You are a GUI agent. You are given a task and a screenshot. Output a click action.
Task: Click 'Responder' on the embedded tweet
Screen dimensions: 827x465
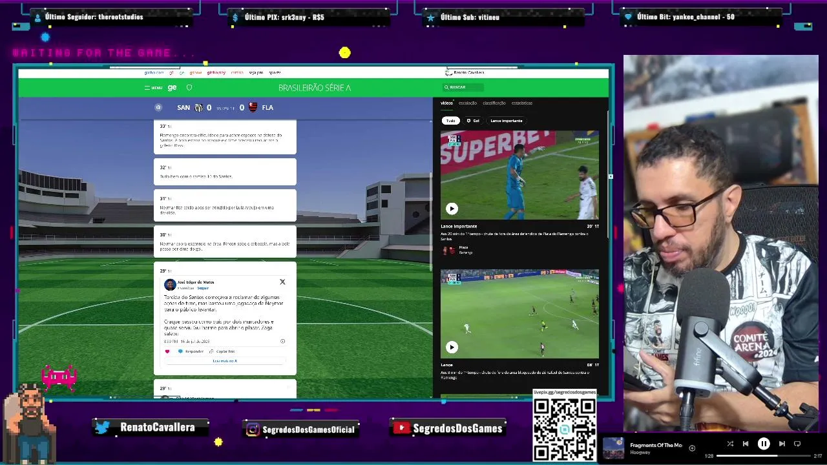tap(191, 351)
